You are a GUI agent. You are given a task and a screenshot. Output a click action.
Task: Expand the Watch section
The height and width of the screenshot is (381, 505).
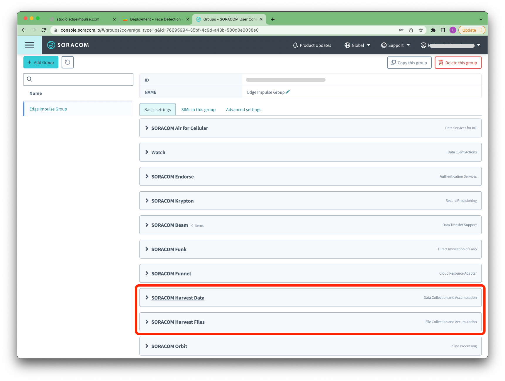(x=310, y=152)
